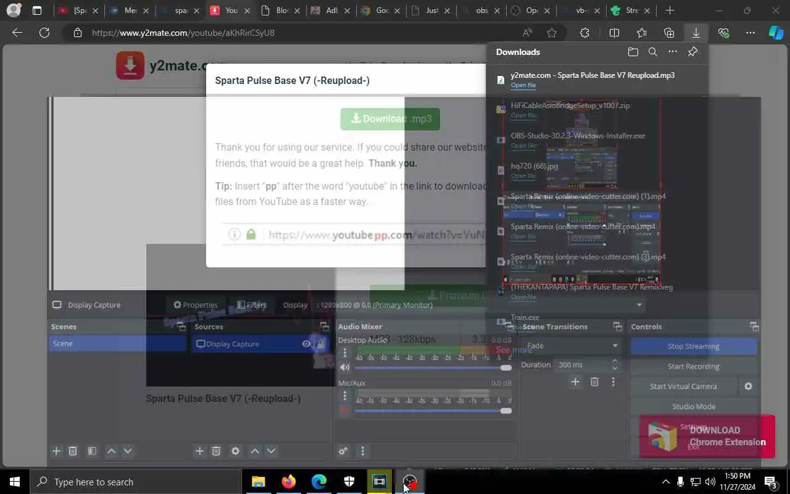Pop out the Sources dock

pos(324,327)
